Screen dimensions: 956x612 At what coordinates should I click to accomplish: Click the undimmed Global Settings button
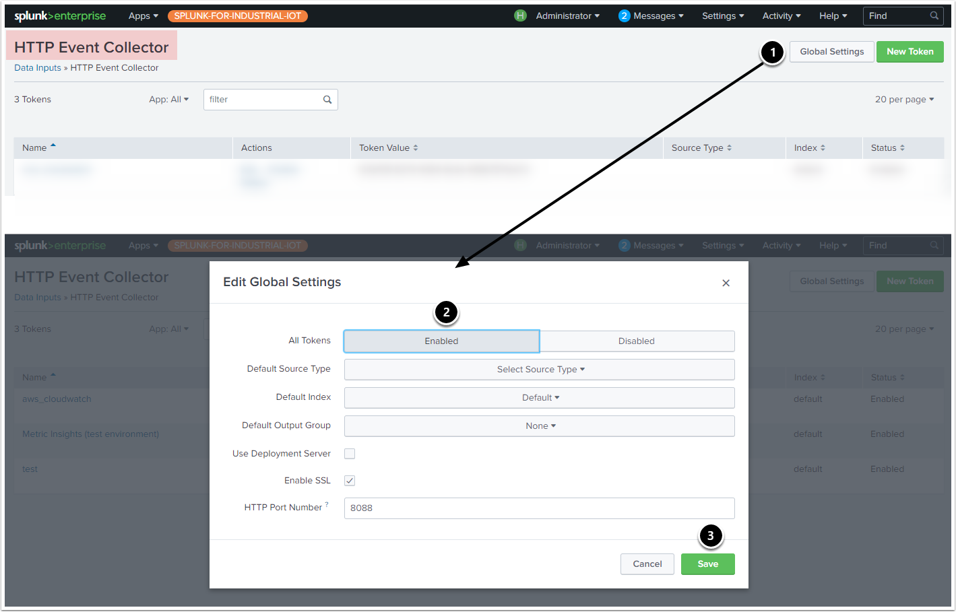click(x=831, y=52)
